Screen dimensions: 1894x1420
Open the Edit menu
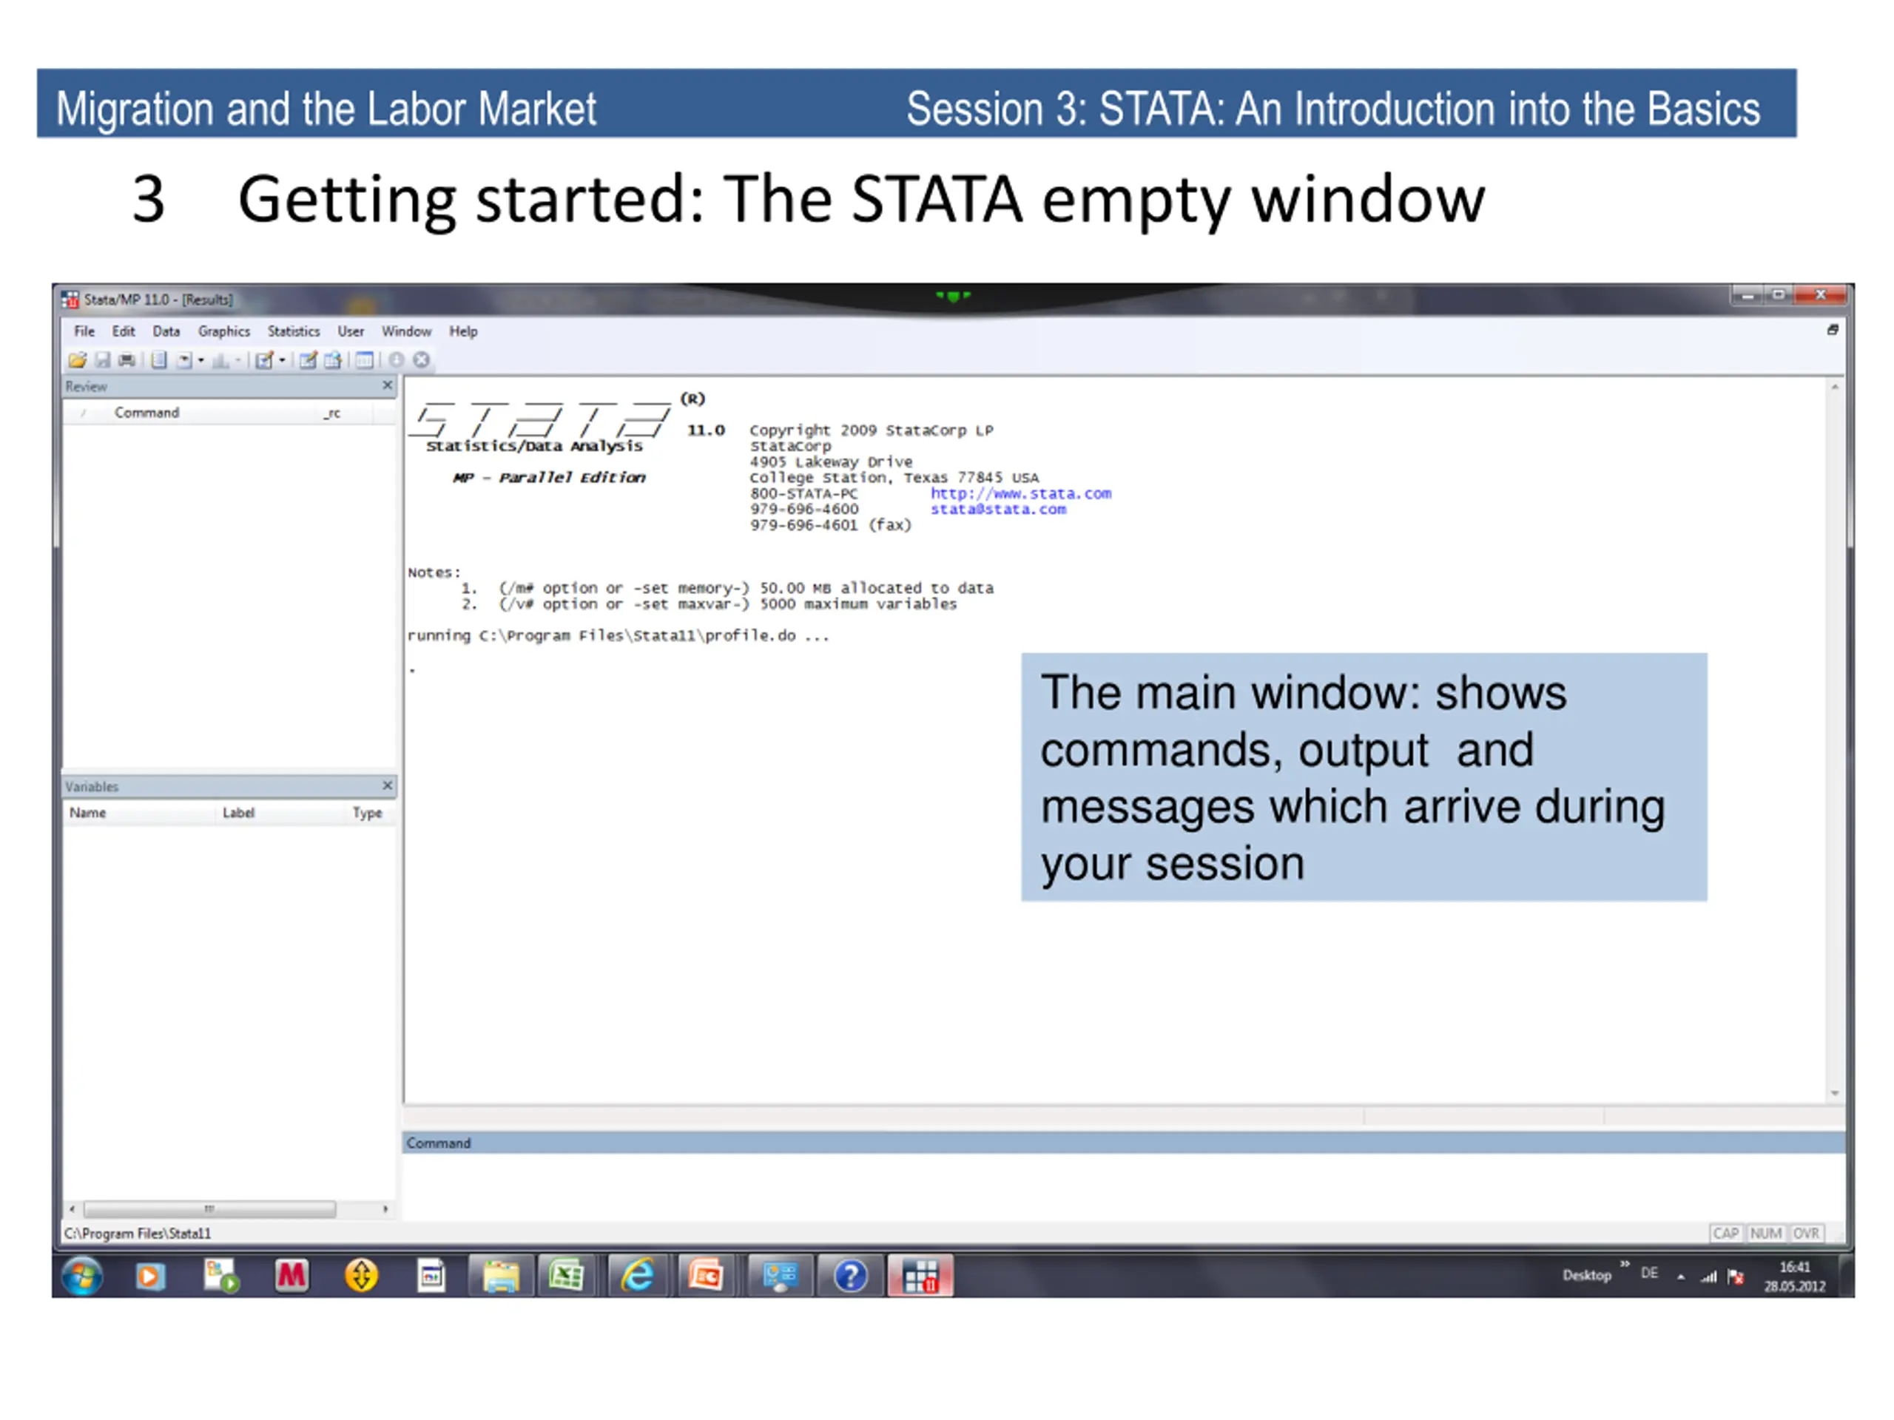[x=124, y=331]
